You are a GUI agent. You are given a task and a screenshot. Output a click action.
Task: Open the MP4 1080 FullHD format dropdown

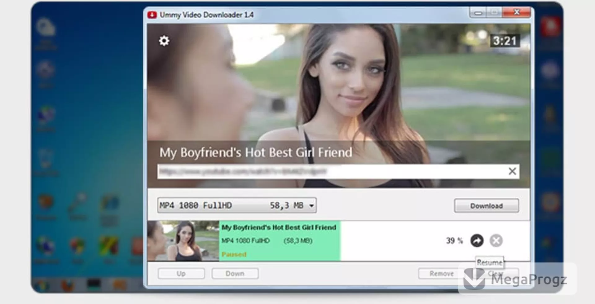(x=237, y=205)
